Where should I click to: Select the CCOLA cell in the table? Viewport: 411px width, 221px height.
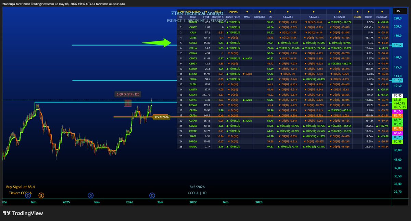click(x=193, y=43)
